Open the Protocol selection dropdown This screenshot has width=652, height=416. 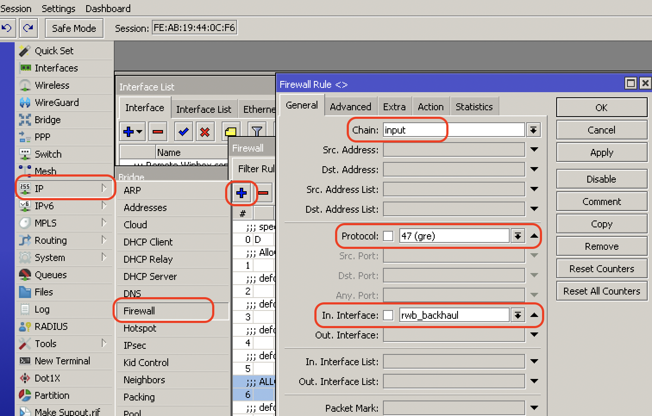tap(517, 236)
